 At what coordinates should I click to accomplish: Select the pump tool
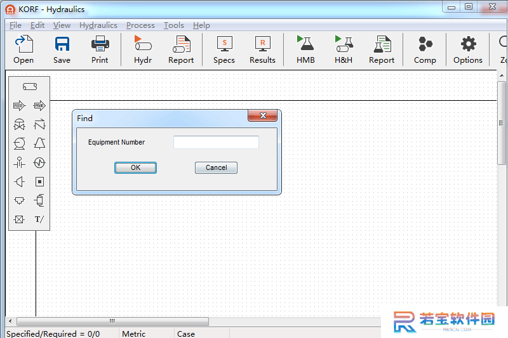click(x=20, y=143)
